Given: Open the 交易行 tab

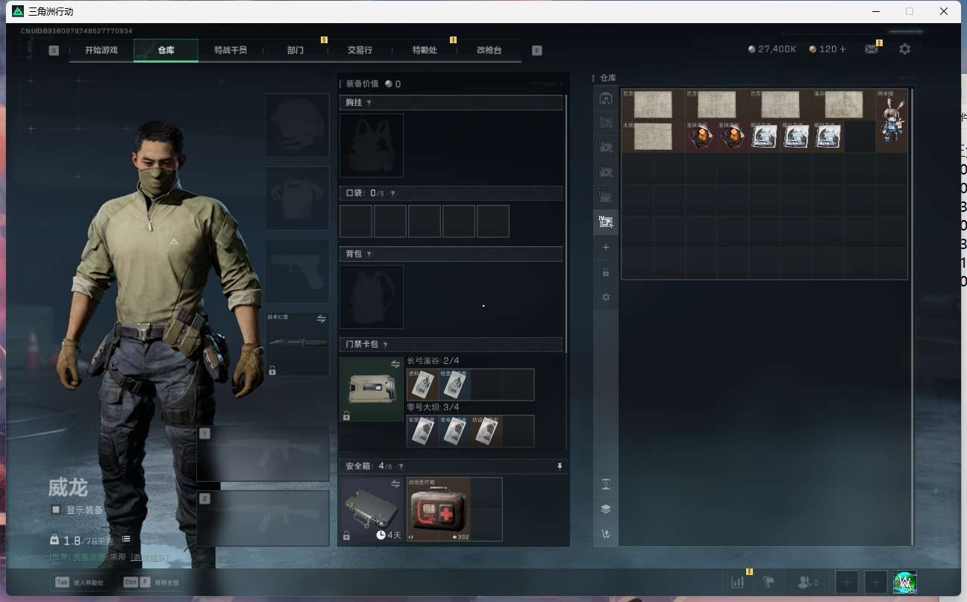Looking at the screenshot, I should pyautogui.click(x=360, y=50).
